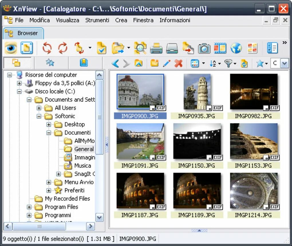292x246 pixels.
Task: Open the Visualizza menu
Action: (x=68, y=20)
